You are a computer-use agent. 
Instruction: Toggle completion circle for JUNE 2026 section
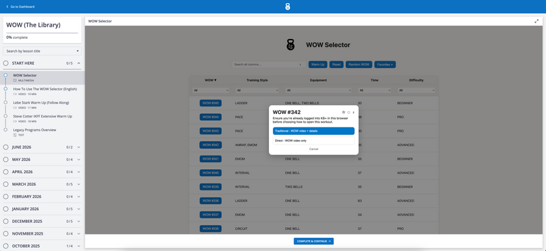tap(6, 147)
